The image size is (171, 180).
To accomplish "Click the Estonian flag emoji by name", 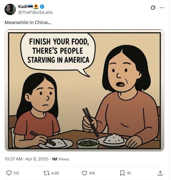I will click(x=30, y=7).
